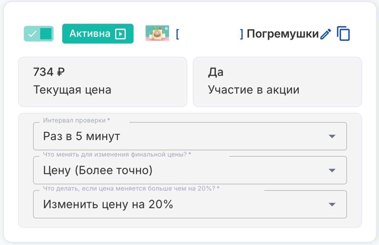Toggle off the green active switch
This screenshot has height=245, width=379.
[x=39, y=34]
